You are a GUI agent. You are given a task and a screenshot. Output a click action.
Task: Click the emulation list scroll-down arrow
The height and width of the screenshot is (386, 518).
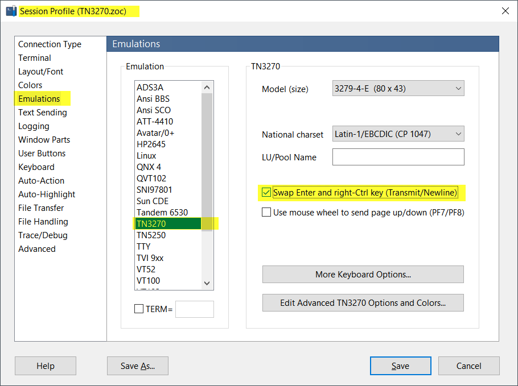pyautogui.click(x=207, y=284)
